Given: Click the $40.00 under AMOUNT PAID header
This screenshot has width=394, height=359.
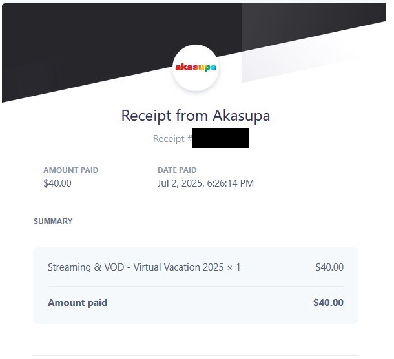Looking at the screenshot, I should pos(57,183).
